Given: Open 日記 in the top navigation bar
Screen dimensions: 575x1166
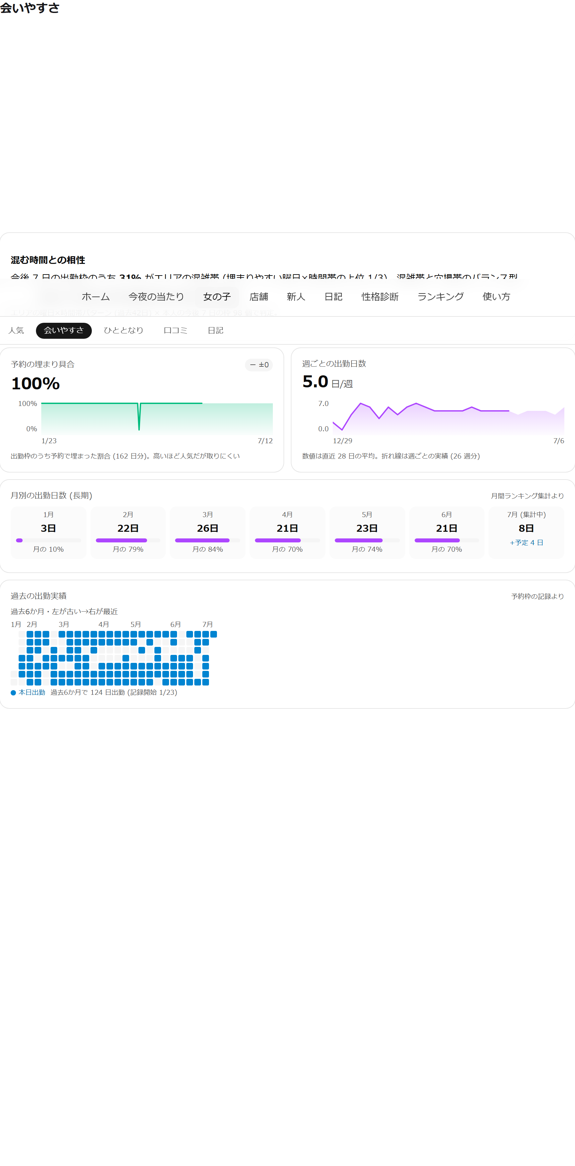Looking at the screenshot, I should pos(333,297).
